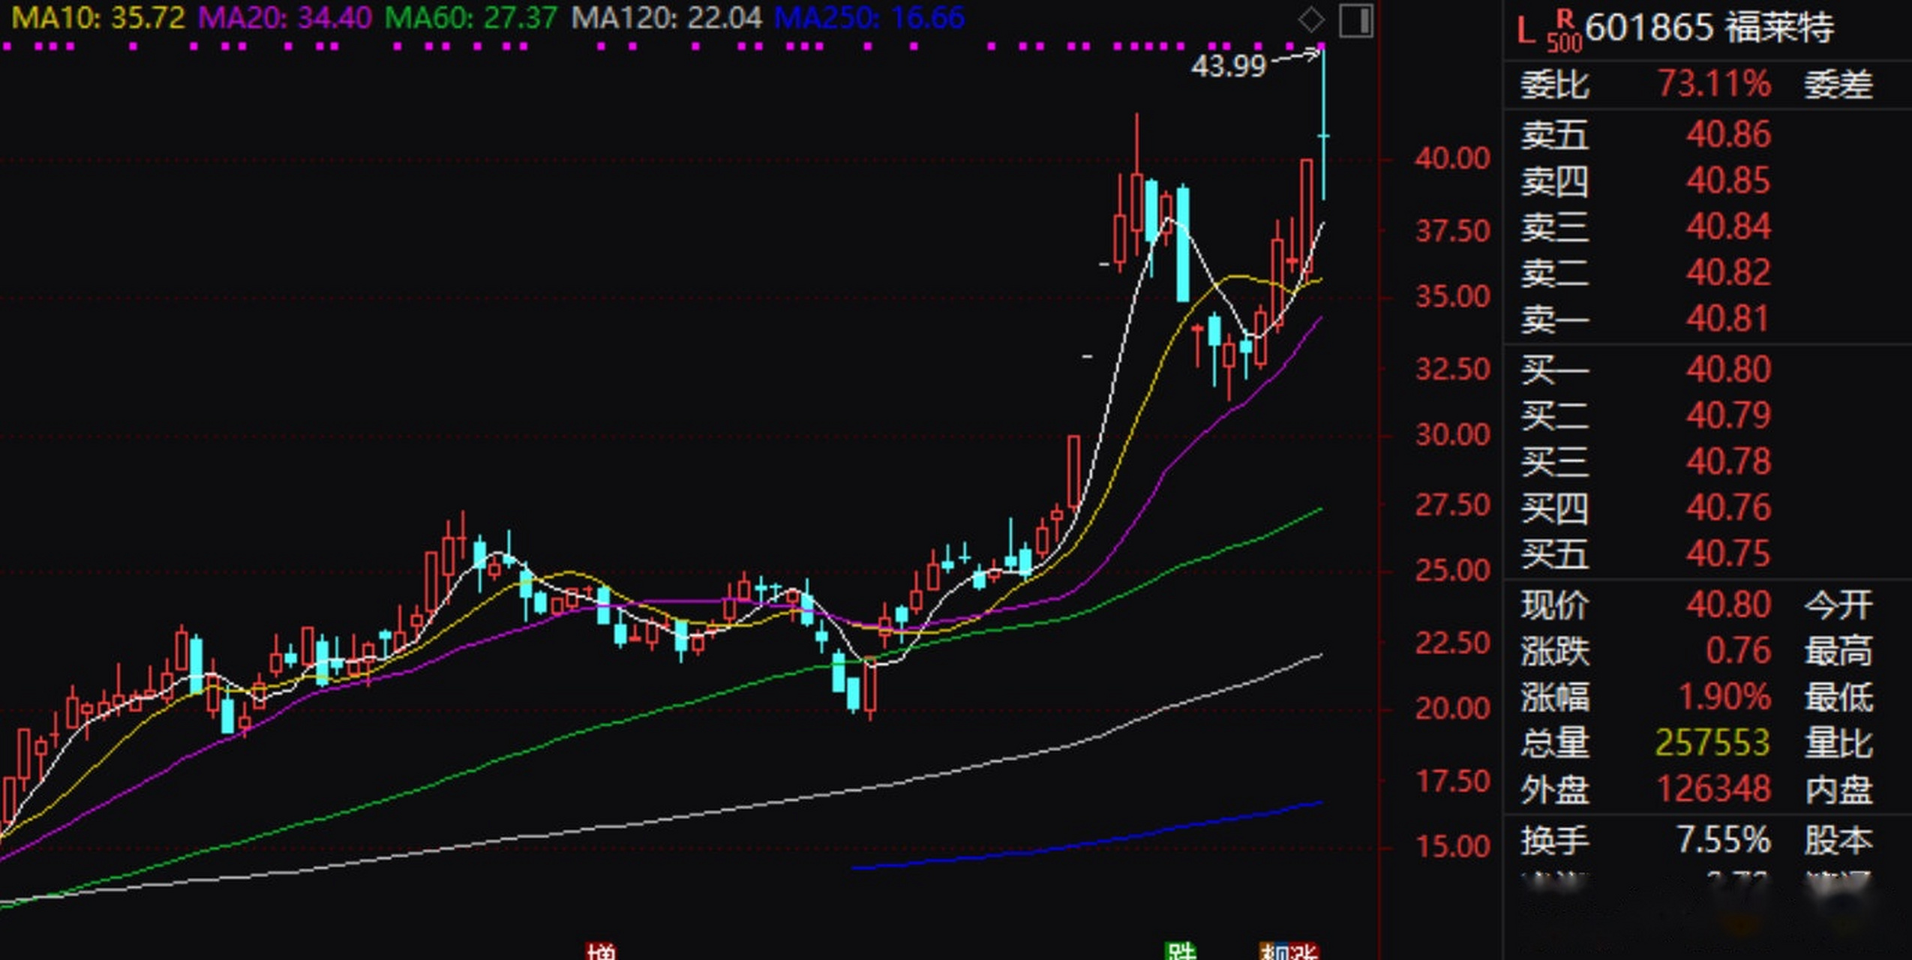Click the 22.50 price axis label

coord(1452,643)
